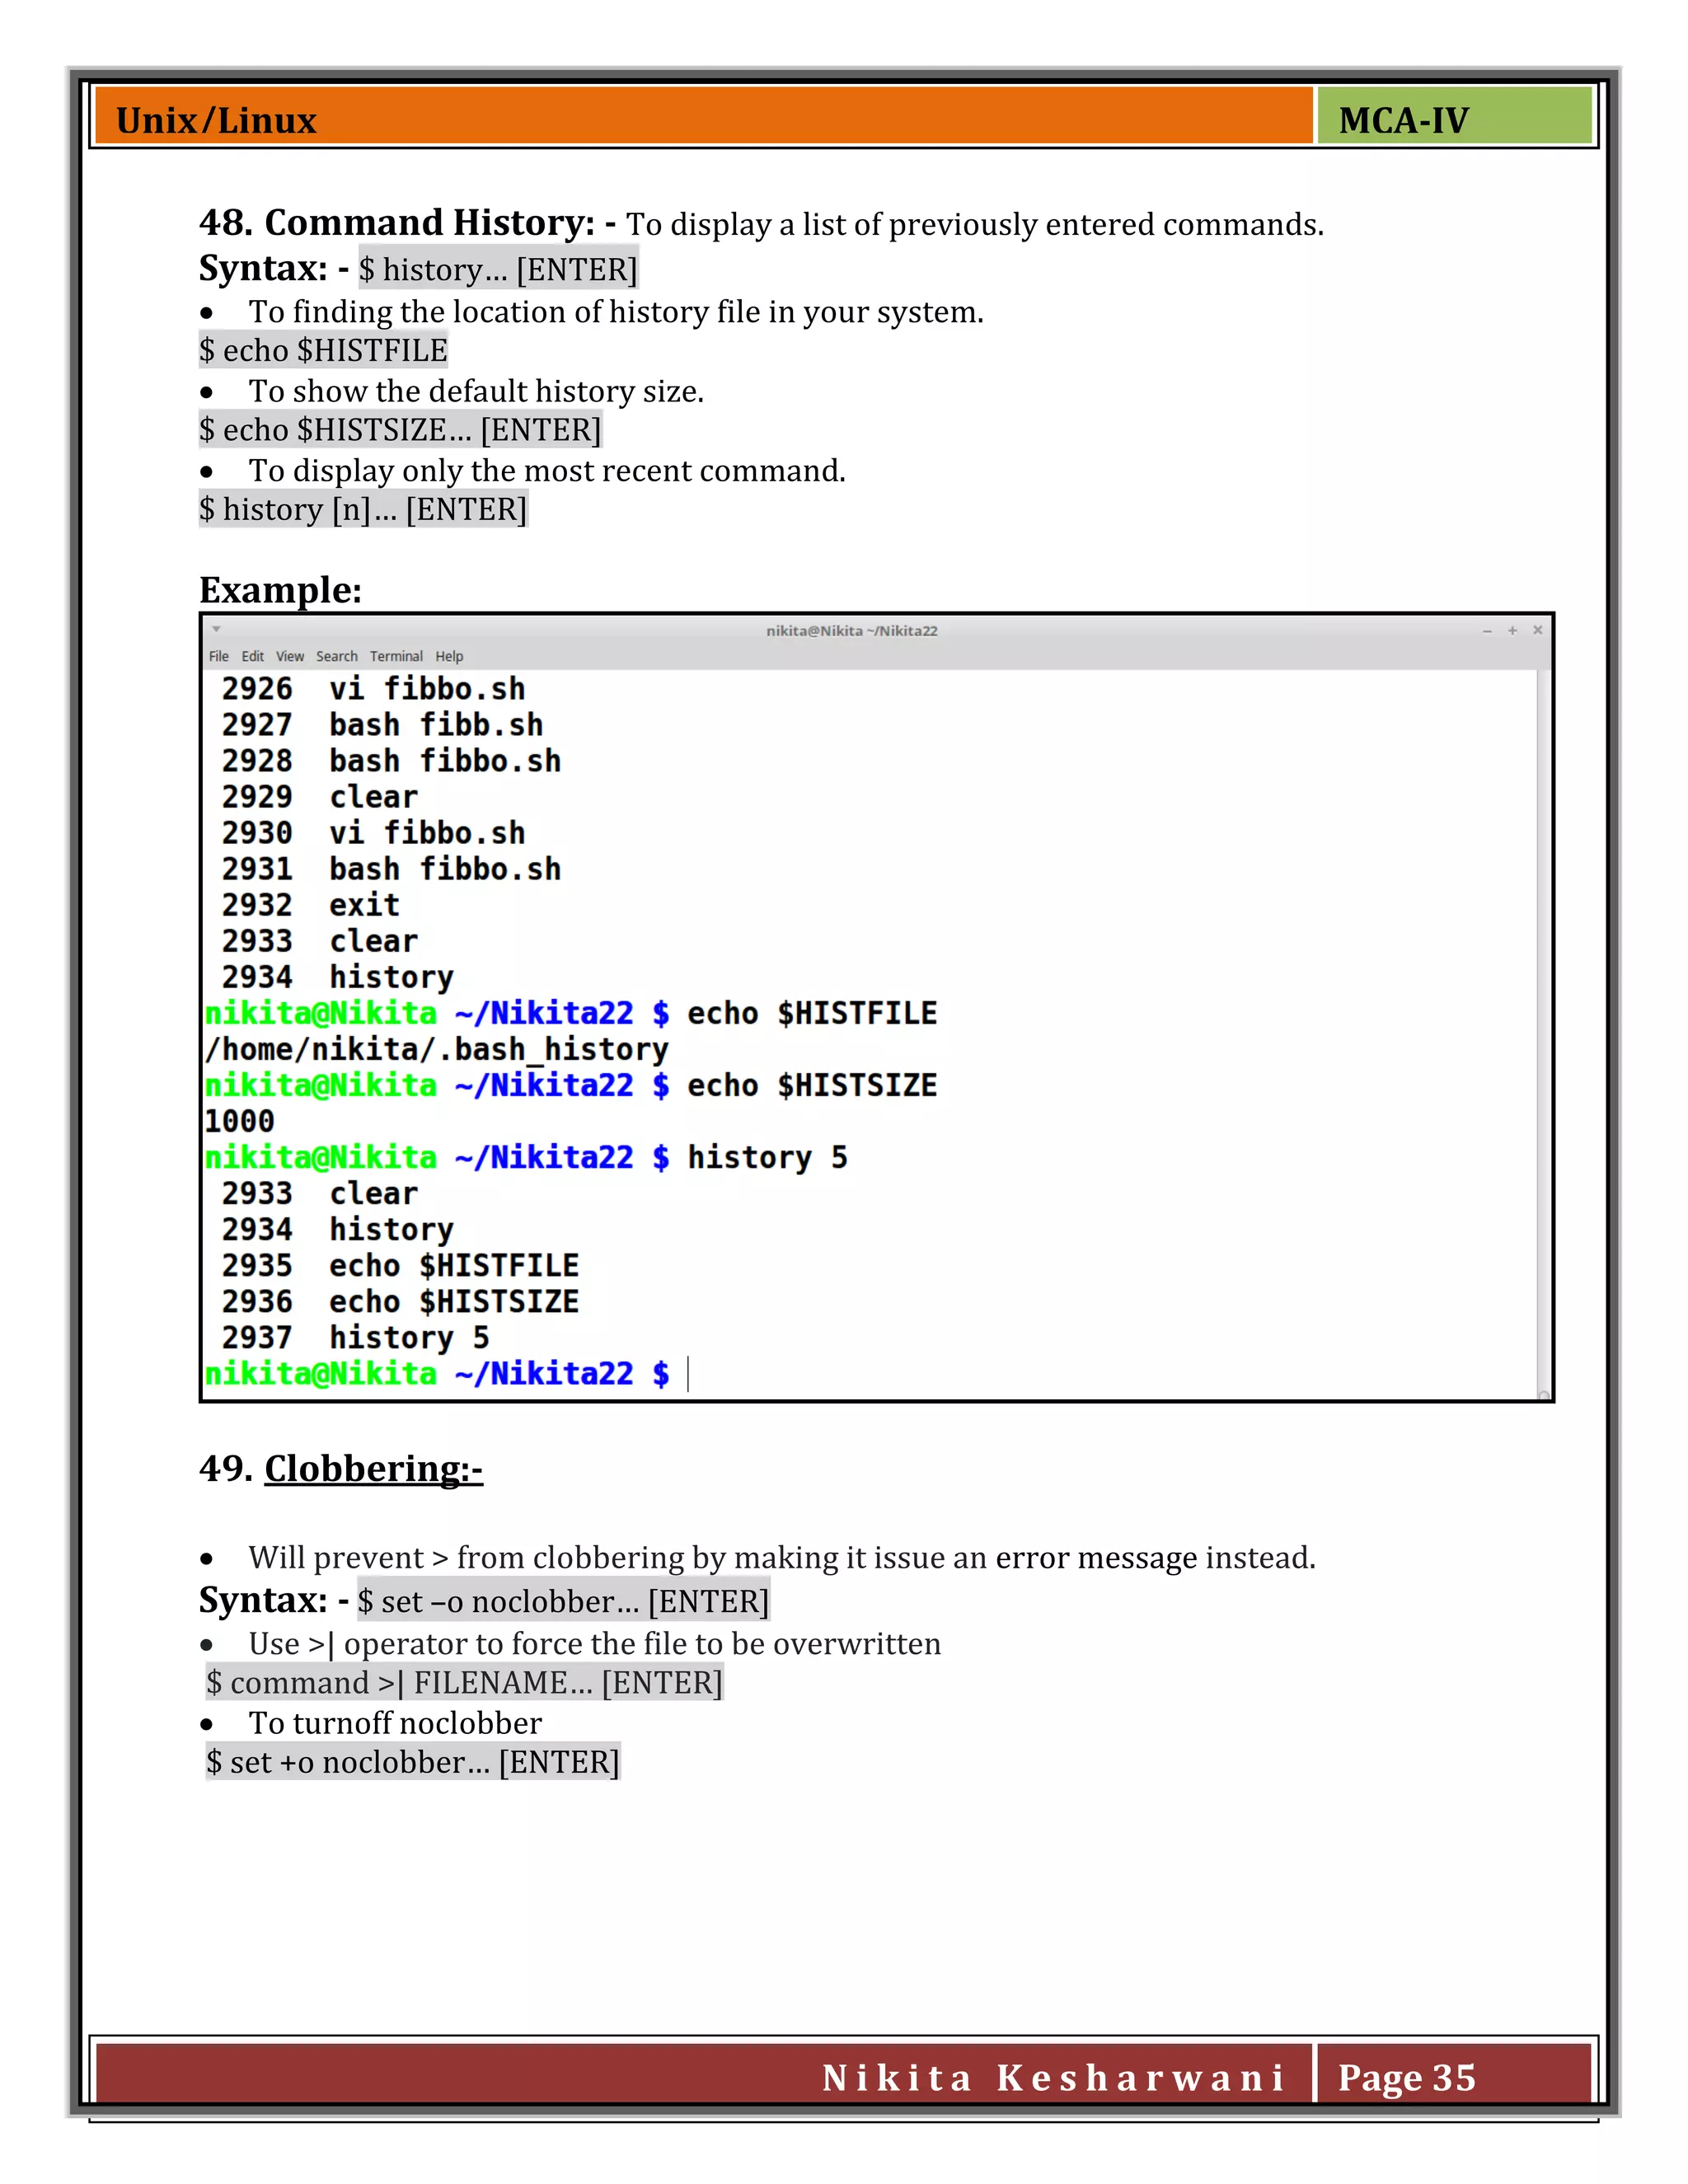Click the terminal window menu arrow icon
Screen dimensions: 1688x2184
(216, 629)
